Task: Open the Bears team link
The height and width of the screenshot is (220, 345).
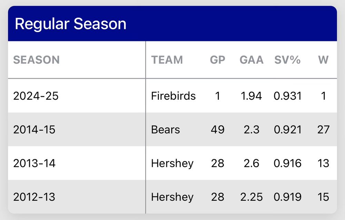Action: (166, 130)
